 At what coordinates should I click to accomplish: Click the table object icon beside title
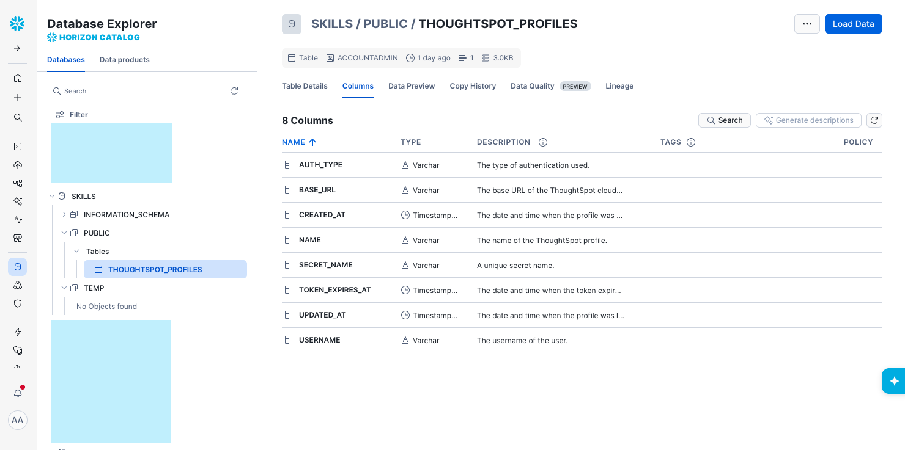(x=292, y=24)
